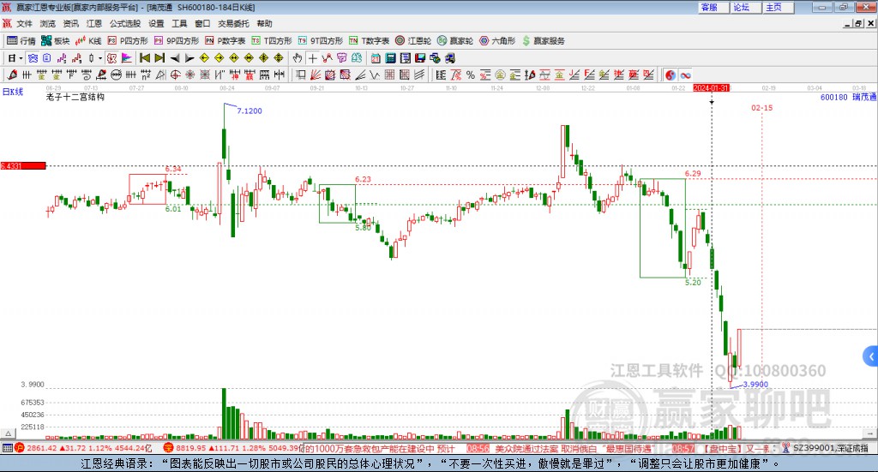This screenshot has width=878, height=472.
Task: Open T数字表 number table
Action: [x=369, y=41]
